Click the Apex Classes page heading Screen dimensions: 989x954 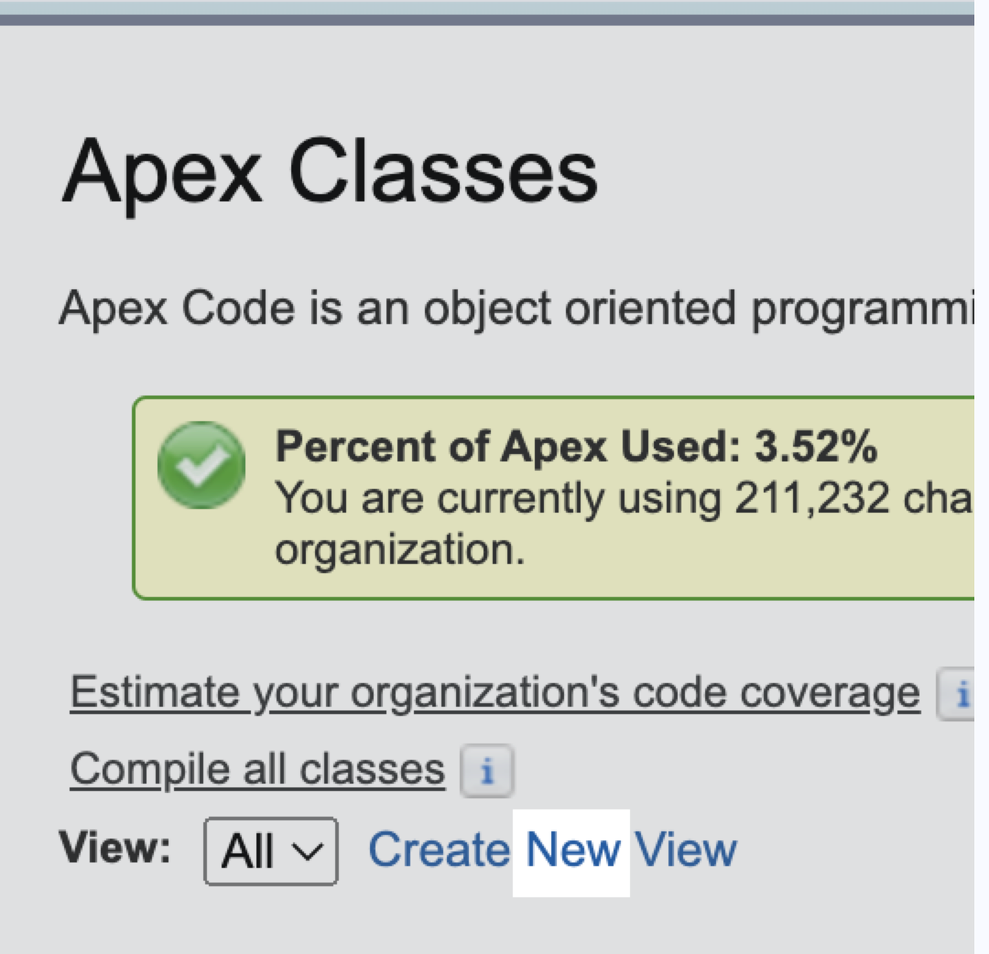point(330,171)
